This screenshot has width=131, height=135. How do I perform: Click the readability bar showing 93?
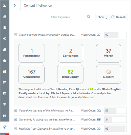tap(115, 129)
